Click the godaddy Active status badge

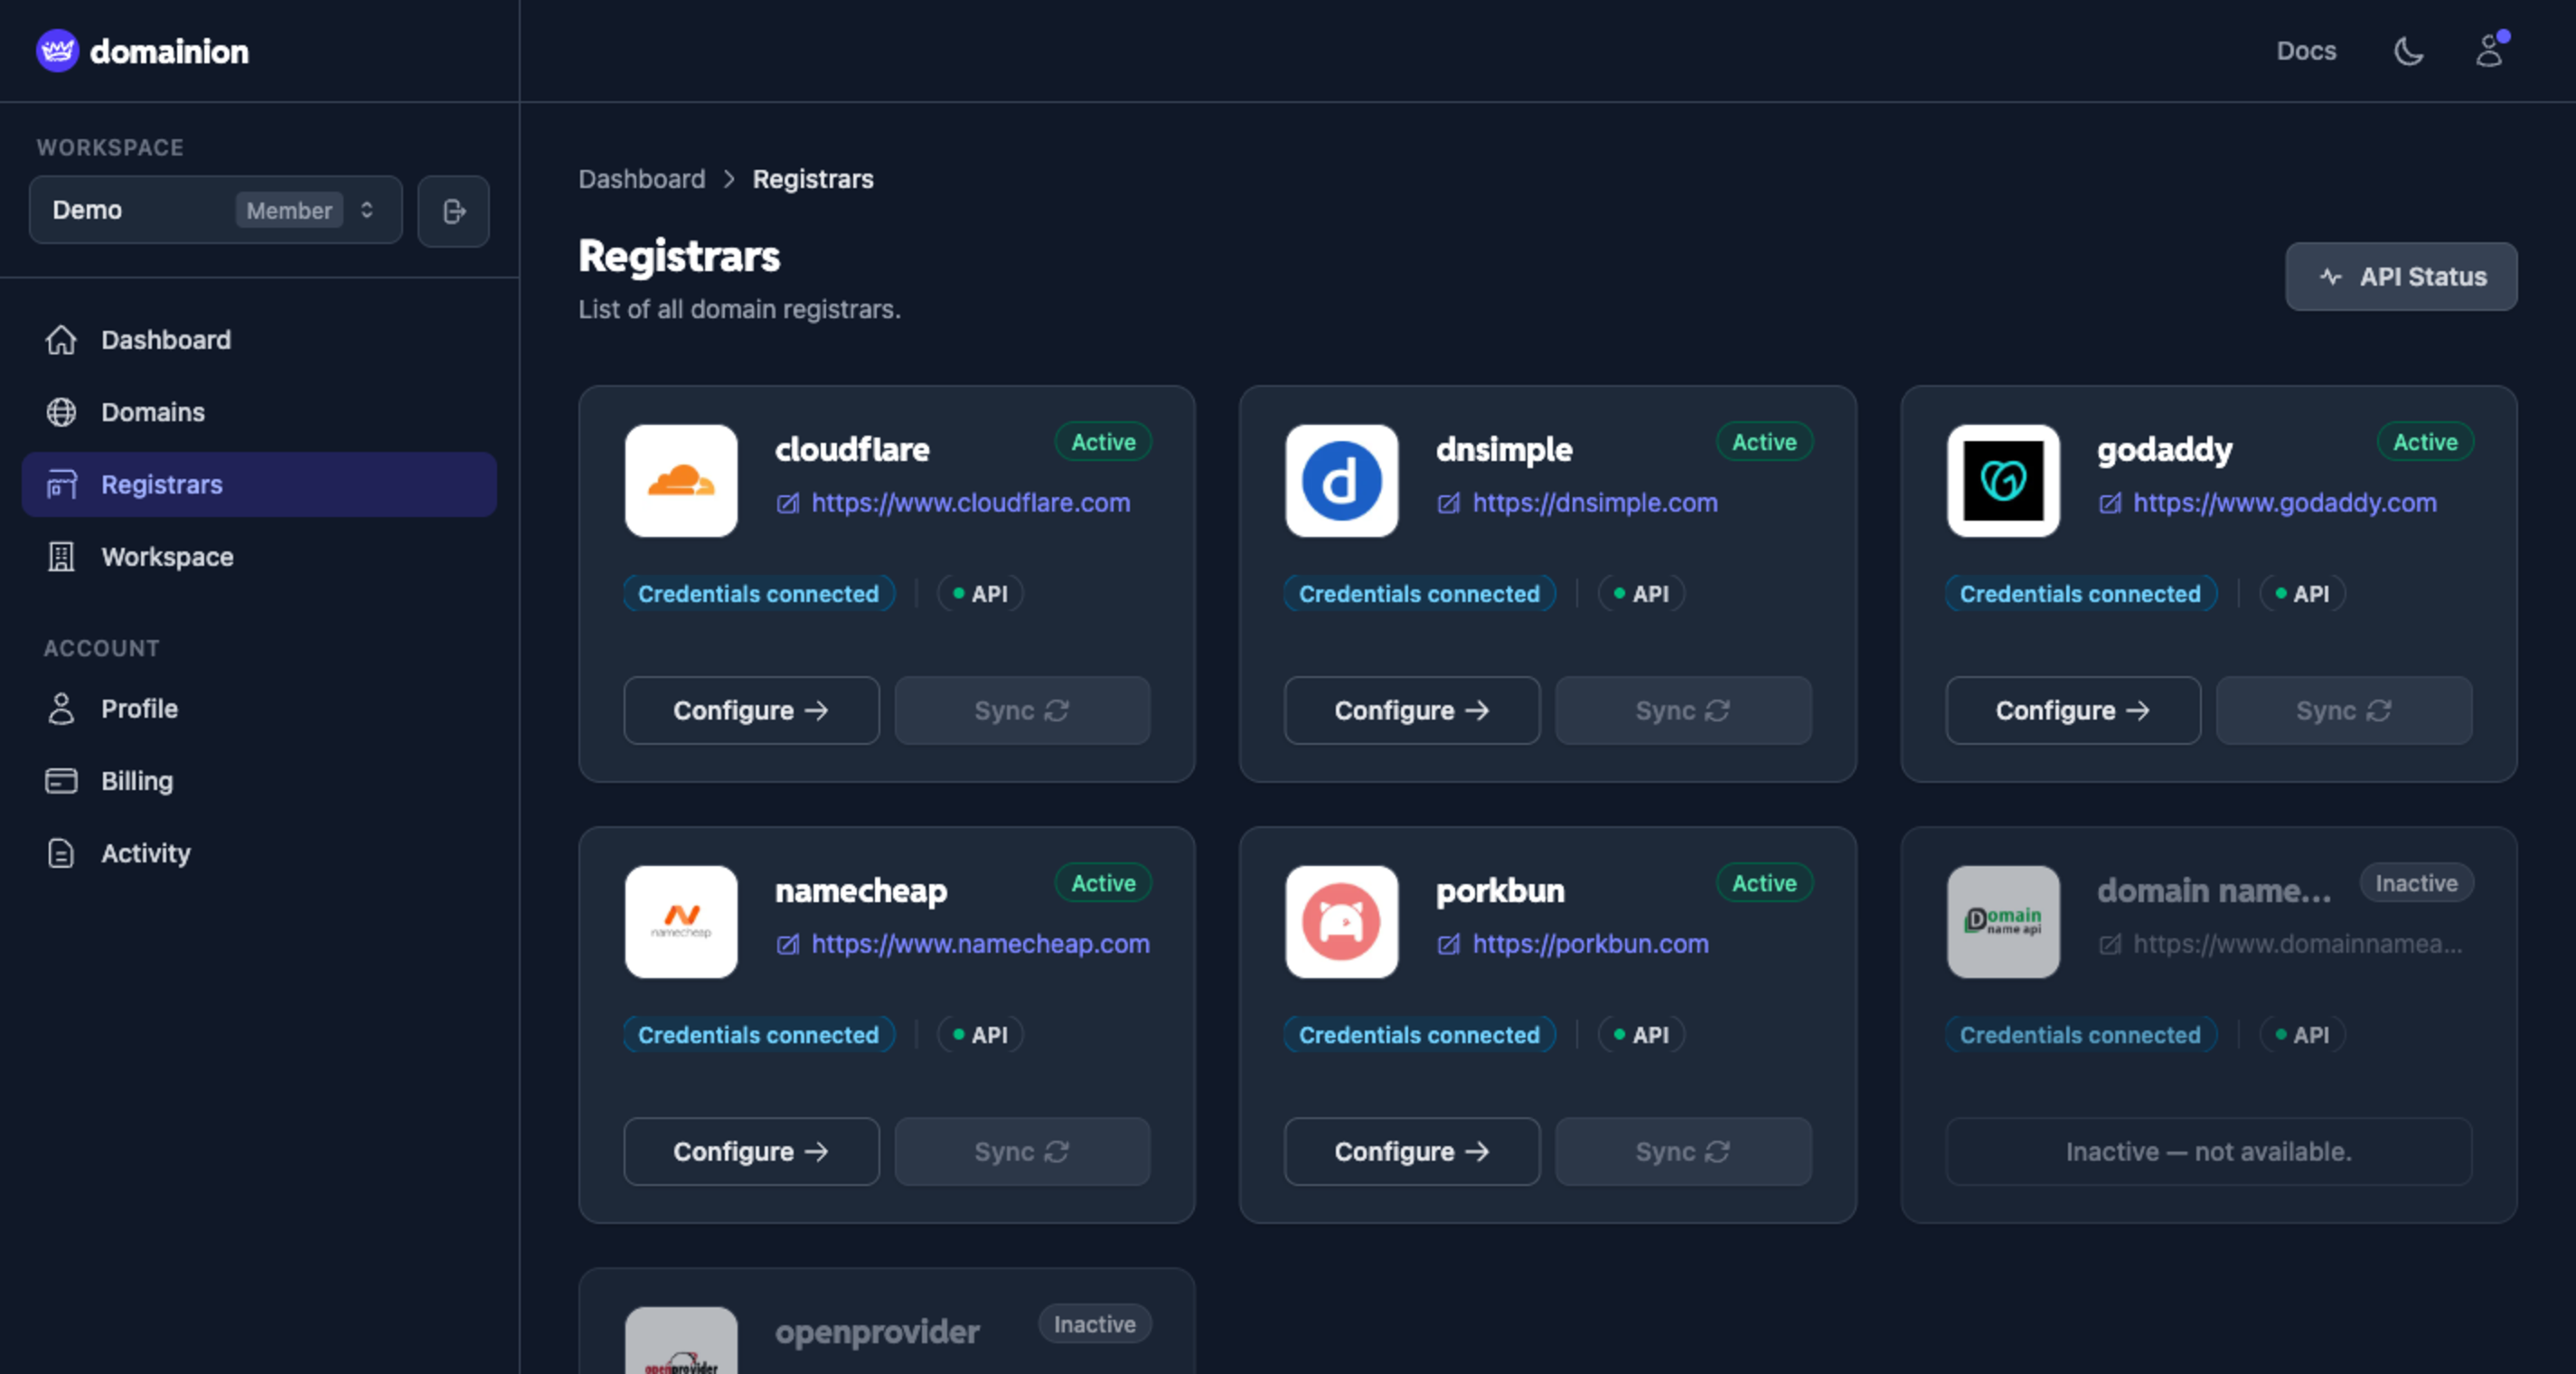pyautogui.click(x=2424, y=442)
